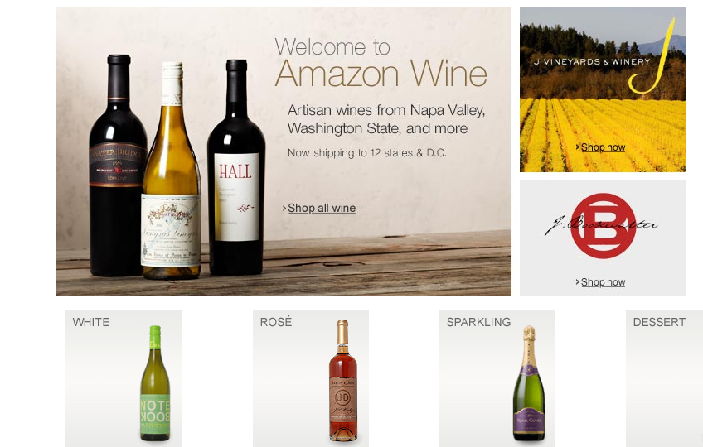This screenshot has width=703, height=447.
Task: Click the green Notebook white wine bottle
Action: [x=155, y=383]
